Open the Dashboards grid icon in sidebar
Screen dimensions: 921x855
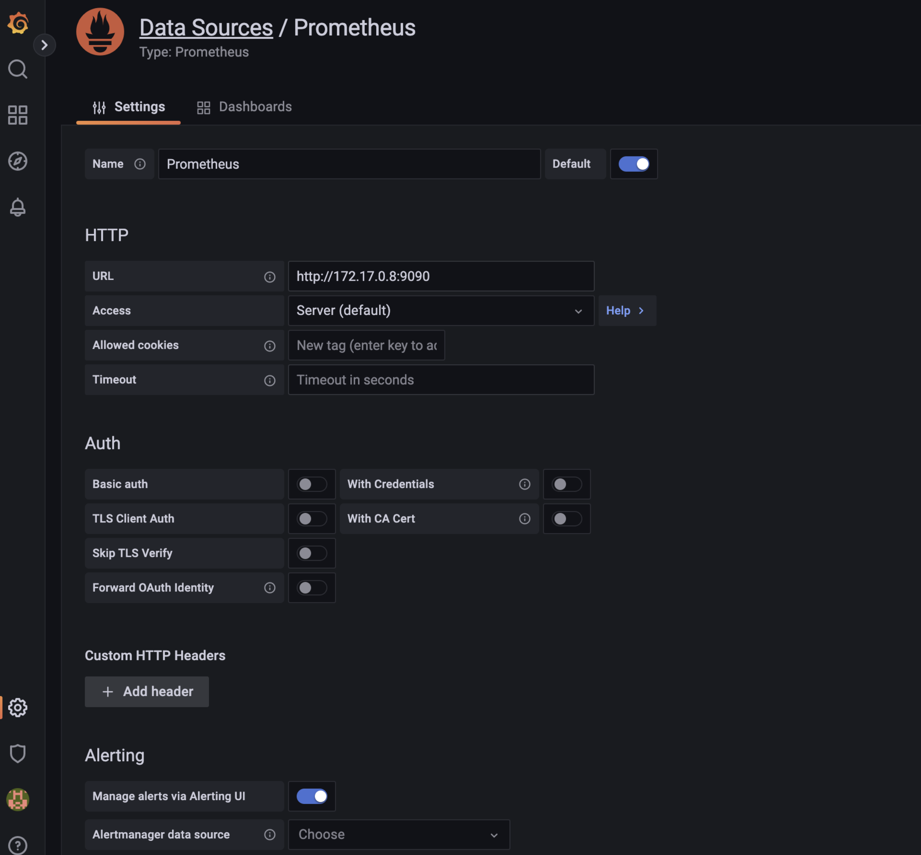tap(18, 115)
